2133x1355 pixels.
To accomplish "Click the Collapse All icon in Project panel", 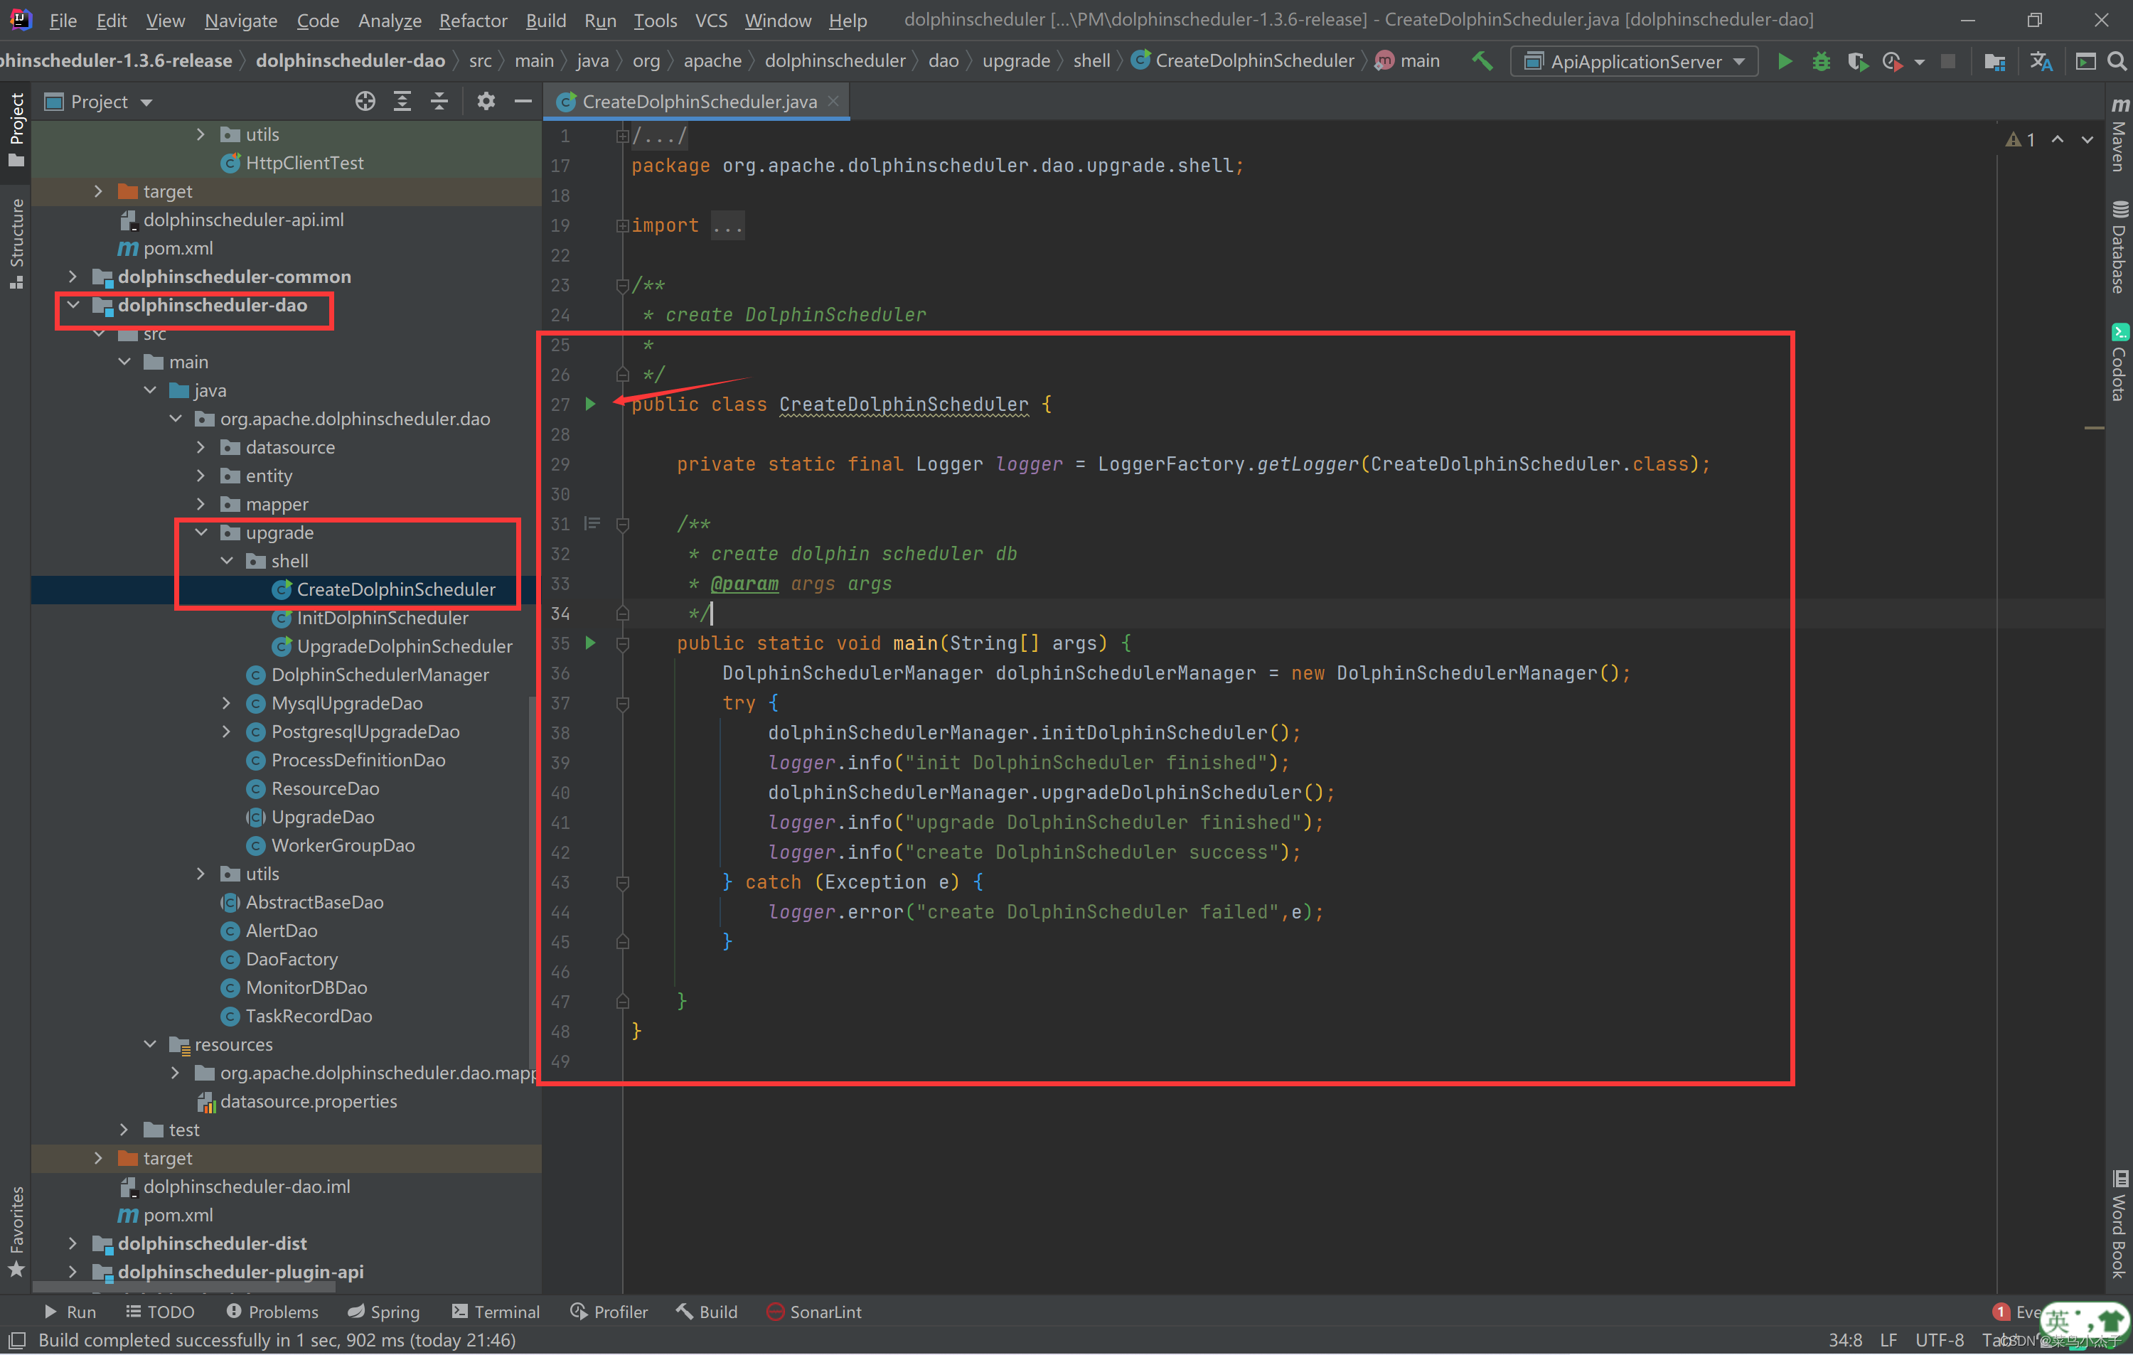I will [x=439, y=102].
